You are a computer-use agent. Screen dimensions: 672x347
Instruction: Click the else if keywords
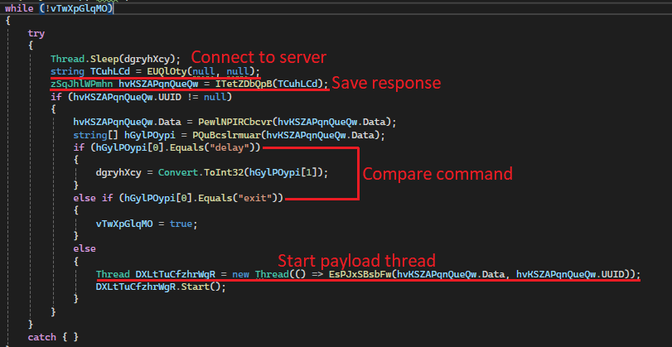93,198
